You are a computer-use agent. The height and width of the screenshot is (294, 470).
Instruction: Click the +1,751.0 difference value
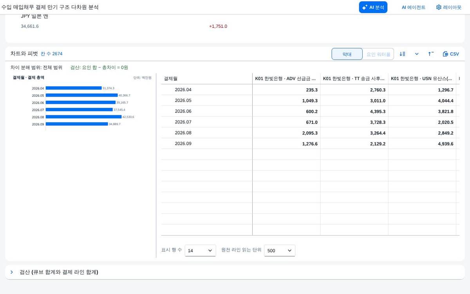[218, 26]
